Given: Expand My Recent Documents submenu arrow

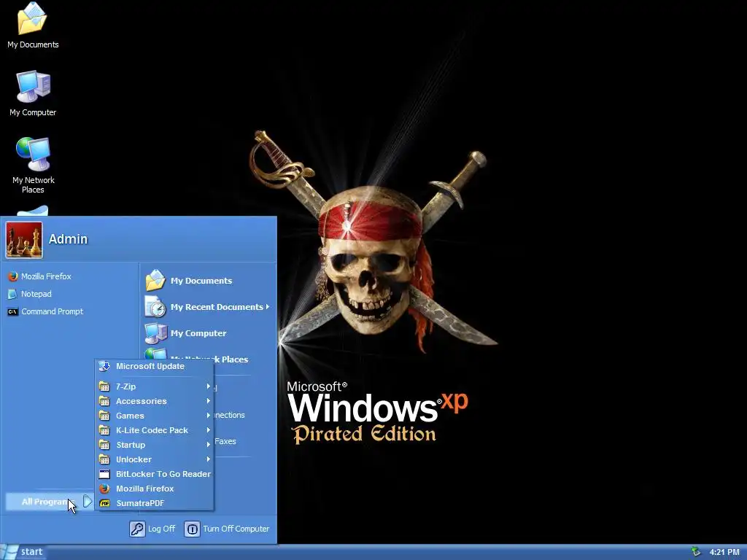Looking at the screenshot, I should tap(268, 307).
